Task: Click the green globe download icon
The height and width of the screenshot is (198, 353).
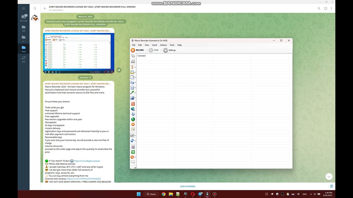Action: click(133, 119)
